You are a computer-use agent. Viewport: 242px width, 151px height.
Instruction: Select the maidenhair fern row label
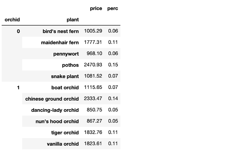click(x=60, y=42)
